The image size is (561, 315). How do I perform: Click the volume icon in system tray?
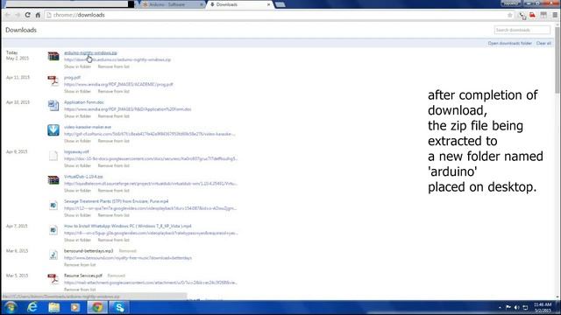pos(516,307)
